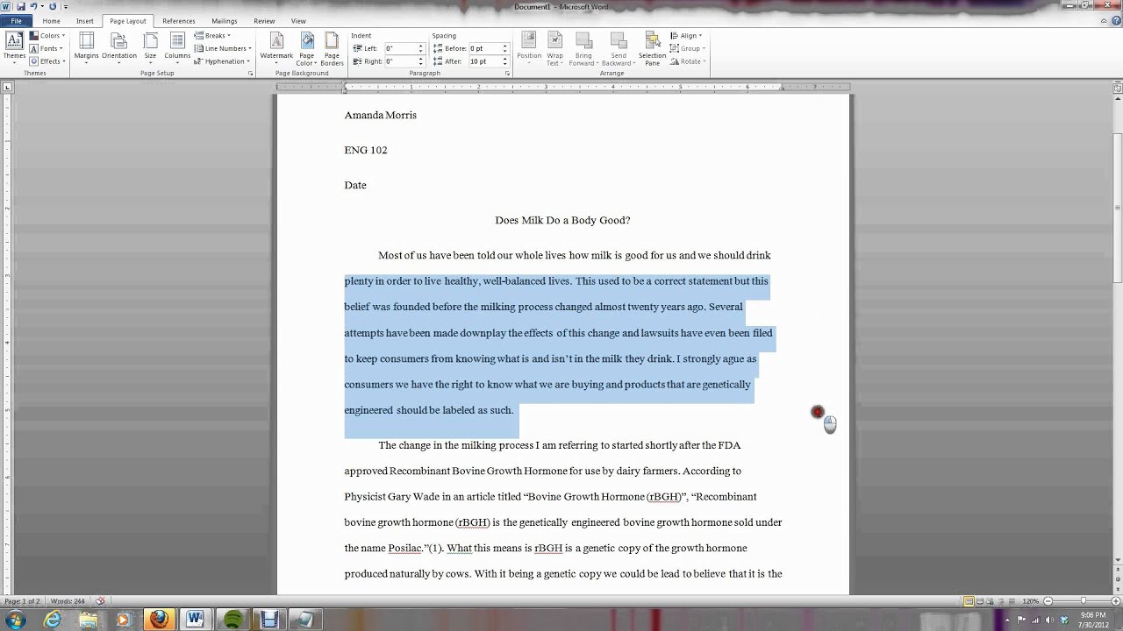
Task: Click the zoom in plus button
Action: pyautogui.click(x=1116, y=601)
